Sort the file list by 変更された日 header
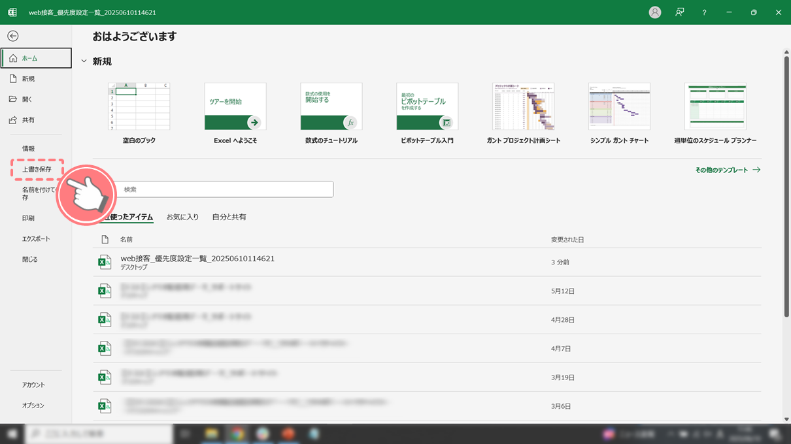The height and width of the screenshot is (444, 791). pos(567,240)
